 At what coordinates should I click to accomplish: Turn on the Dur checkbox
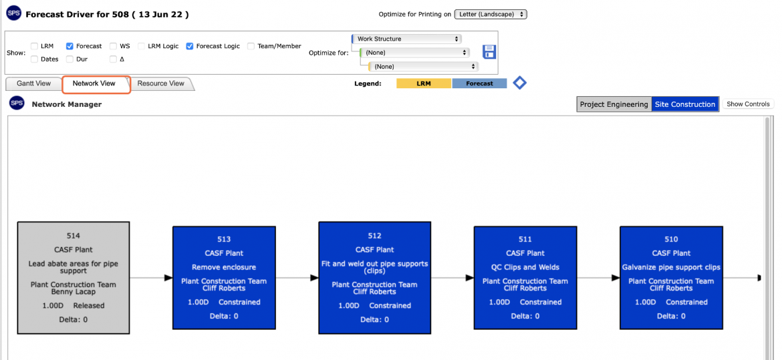coord(70,59)
